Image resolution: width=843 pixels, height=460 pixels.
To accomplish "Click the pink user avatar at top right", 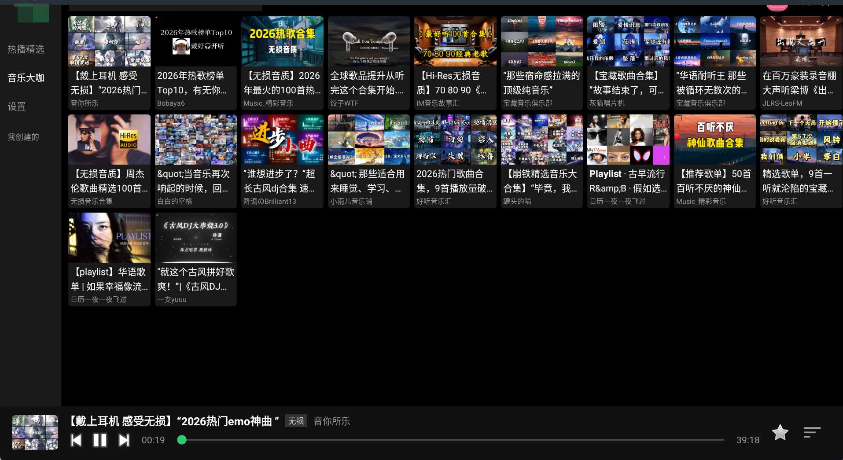I will coord(777,4).
